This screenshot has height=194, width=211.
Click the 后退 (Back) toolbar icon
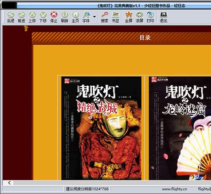(x=11, y=17)
